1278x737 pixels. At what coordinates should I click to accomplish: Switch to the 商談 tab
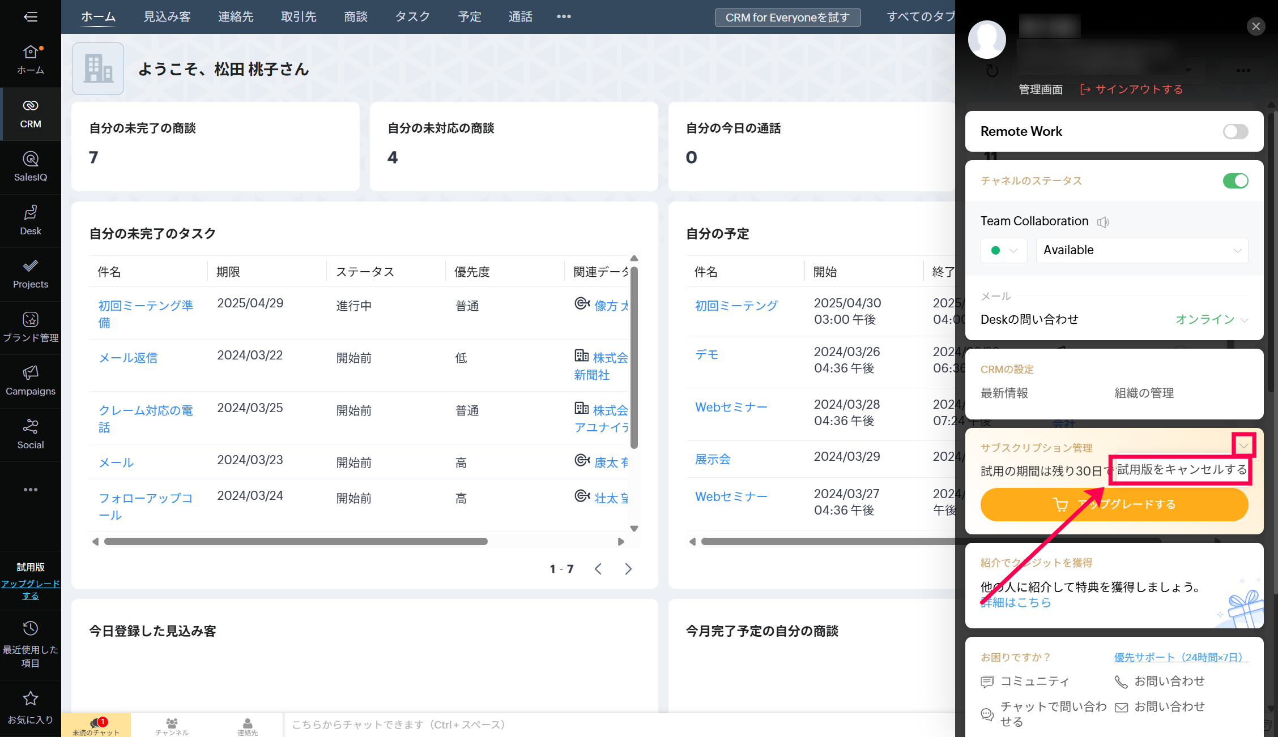[355, 17]
